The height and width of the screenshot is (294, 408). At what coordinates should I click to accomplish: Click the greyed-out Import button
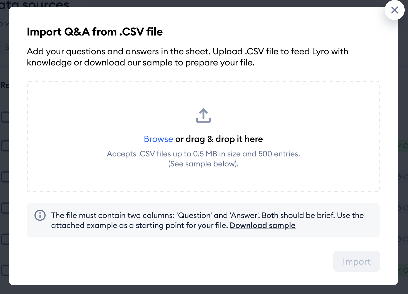(x=357, y=261)
